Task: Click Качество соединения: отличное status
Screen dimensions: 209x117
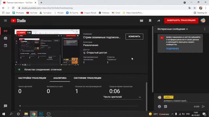Action: 43,70
